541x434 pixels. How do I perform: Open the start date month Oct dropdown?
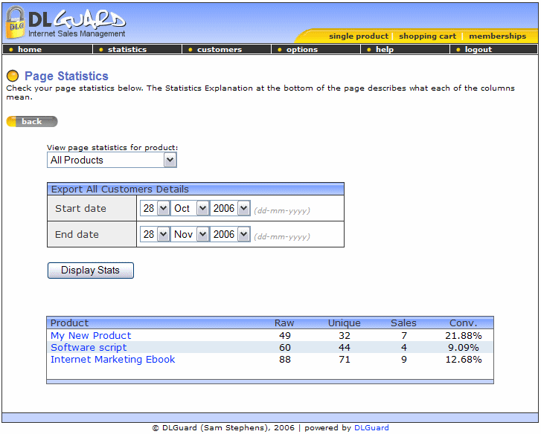click(x=190, y=209)
